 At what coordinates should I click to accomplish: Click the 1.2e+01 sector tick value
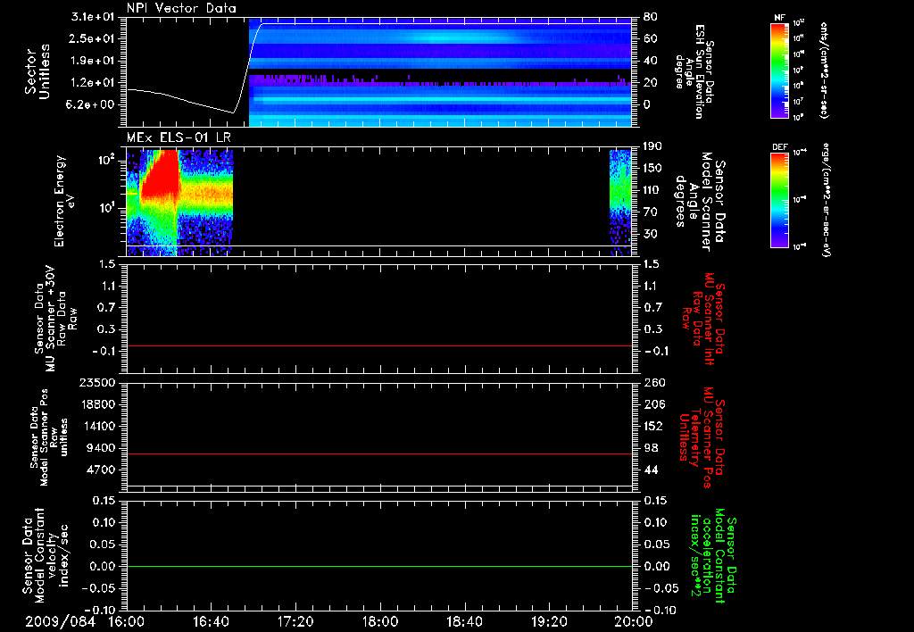(93, 83)
